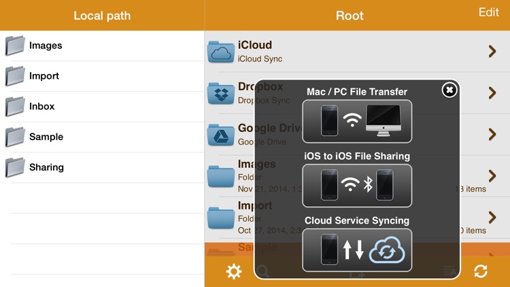Tap the Edit button in Root header
The height and width of the screenshot is (287, 510).
[x=488, y=12]
